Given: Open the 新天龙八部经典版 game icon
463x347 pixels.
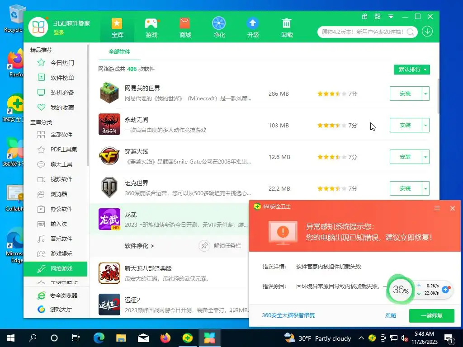Looking at the screenshot, I should coord(109,273).
